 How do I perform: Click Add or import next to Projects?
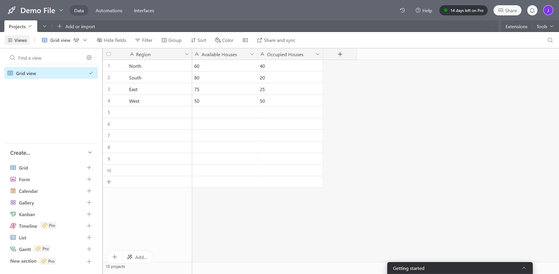pos(76,26)
